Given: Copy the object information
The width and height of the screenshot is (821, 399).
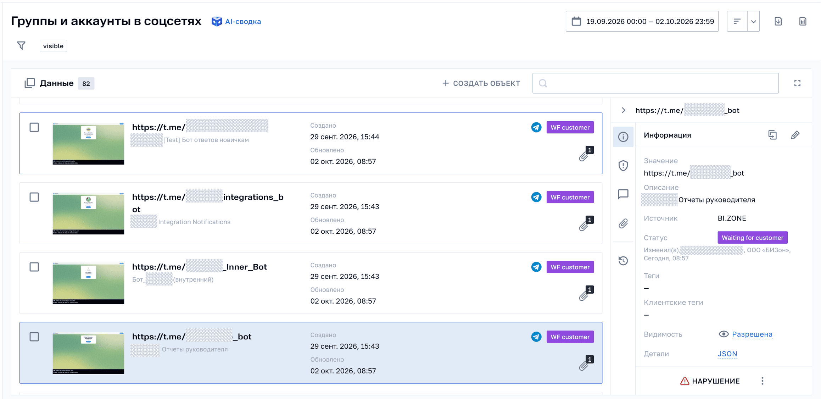Looking at the screenshot, I should [772, 135].
